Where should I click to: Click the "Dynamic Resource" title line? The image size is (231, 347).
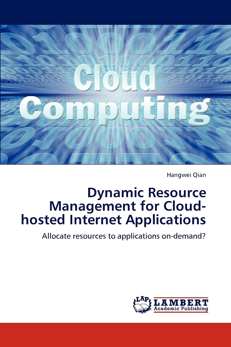coord(146,193)
